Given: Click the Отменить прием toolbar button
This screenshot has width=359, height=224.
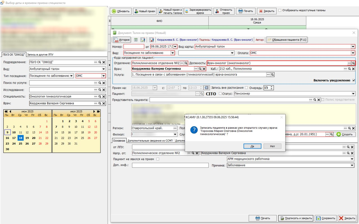Looking at the screenshot, I should tap(224, 11).
